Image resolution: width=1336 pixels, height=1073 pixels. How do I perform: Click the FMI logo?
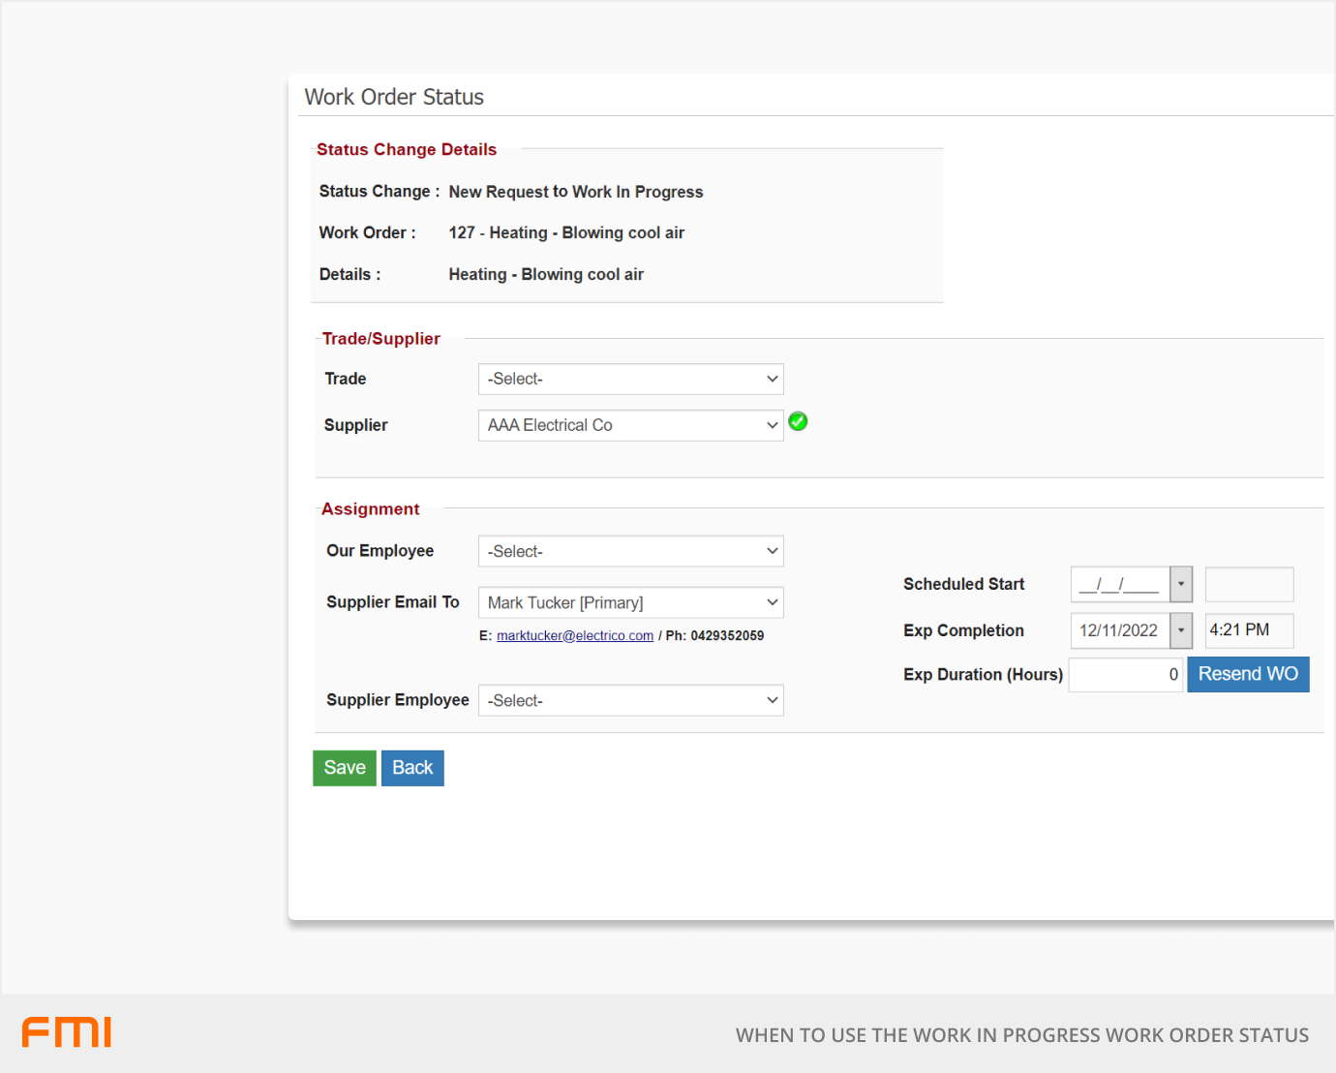[67, 1032]
